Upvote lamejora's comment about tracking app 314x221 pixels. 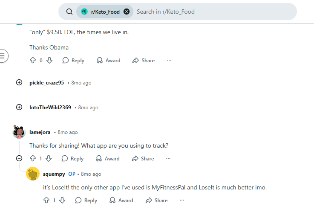33,159
